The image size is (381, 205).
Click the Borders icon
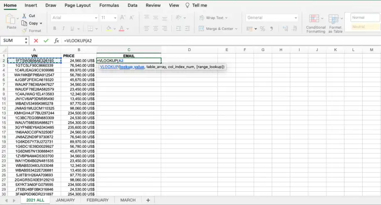[x=90, y=29]
